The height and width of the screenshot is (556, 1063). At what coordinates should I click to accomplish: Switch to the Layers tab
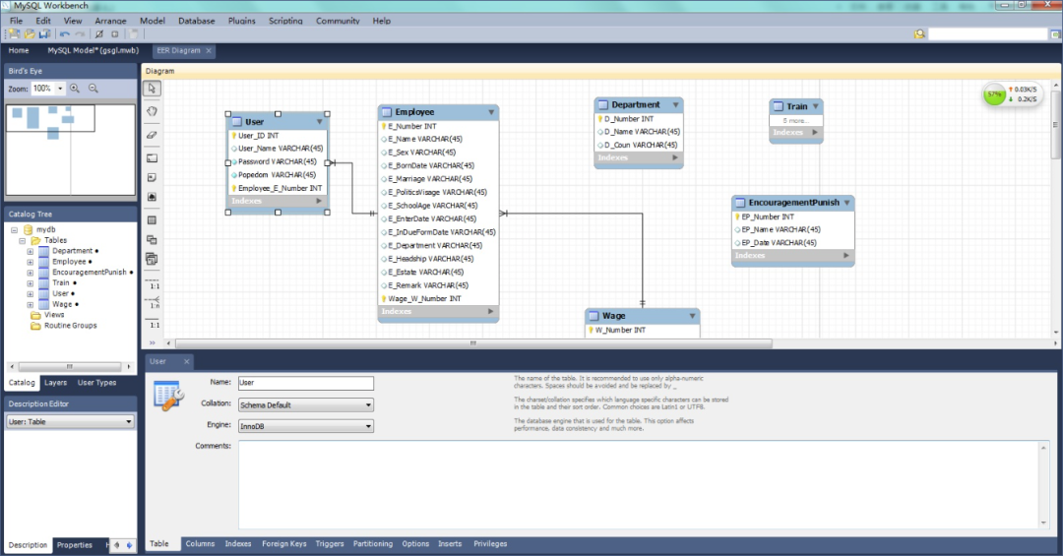[x=55, y=383]
